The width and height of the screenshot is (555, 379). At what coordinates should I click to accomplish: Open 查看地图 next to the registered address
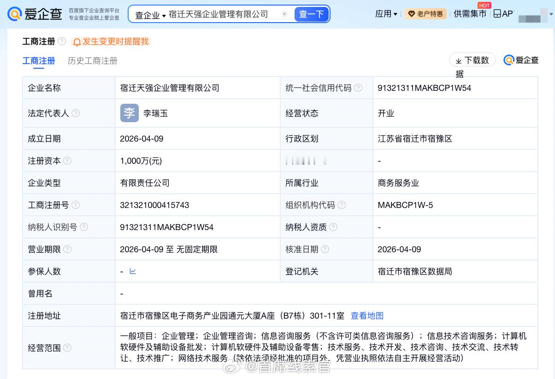[x=366, y=316]
